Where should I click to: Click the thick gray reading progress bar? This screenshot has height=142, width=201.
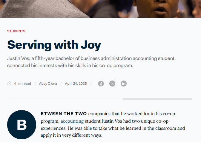pyautogui.click(x=157, y=99)
